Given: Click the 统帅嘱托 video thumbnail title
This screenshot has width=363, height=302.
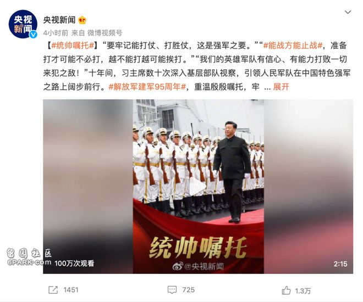Looking at the screenshot, I should click(198, 248).
